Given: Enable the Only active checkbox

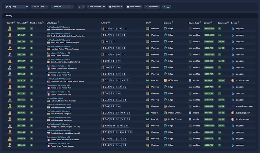Looking at the screenshot, I should [110, 7].
